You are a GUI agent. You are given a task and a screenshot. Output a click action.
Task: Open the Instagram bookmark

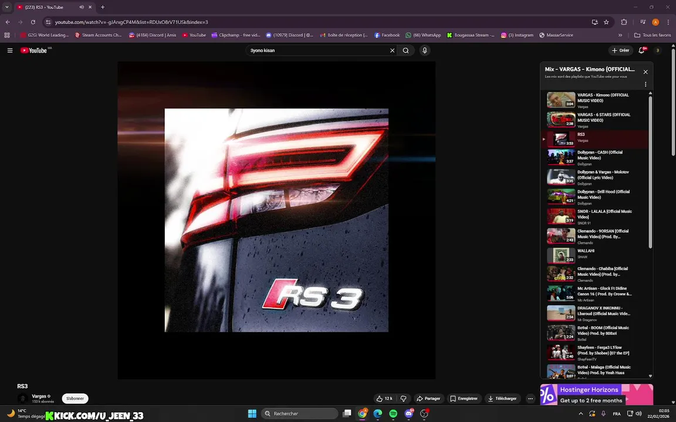tap(517, 35)
